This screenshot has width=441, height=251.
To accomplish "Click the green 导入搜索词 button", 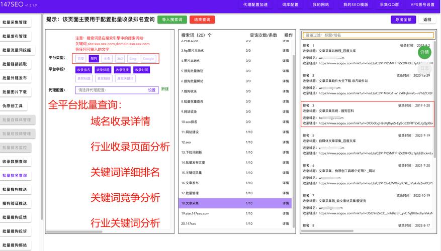I will pyautogui.click(x=172, y=20).
